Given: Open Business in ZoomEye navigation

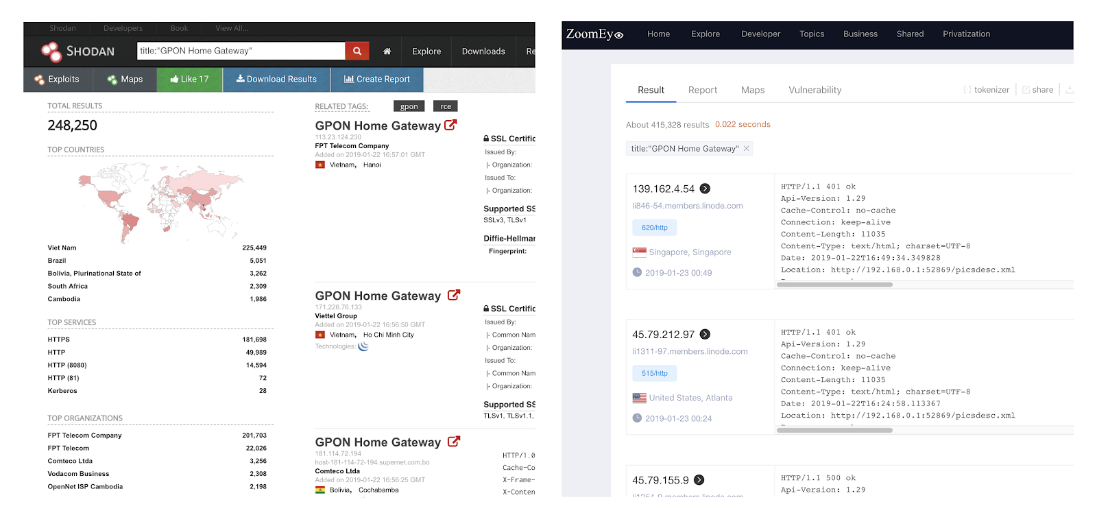Looking at the screenshot, I should click(860, 34).
